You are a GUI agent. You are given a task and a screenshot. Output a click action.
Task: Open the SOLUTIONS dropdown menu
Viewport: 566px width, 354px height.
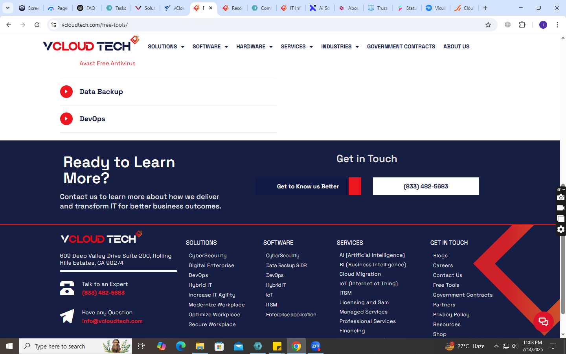166,46
